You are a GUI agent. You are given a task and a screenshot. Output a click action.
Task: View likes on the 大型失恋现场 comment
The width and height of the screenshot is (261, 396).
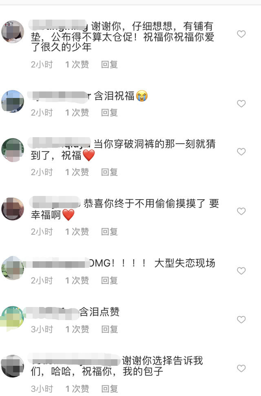[x=77, y=280]
